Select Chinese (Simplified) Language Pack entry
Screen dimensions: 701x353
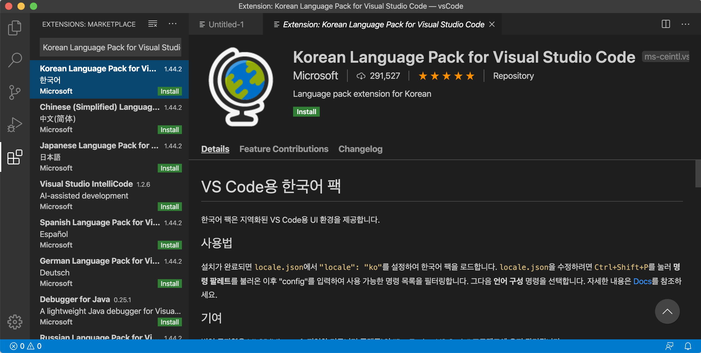point(109,118)
